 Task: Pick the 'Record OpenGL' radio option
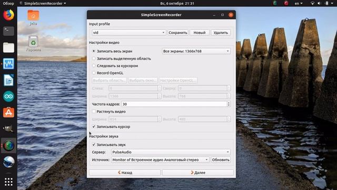coord(94,73)
